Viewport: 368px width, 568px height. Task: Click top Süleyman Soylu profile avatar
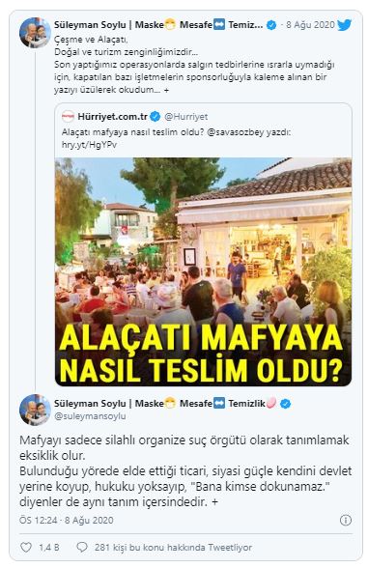coord(35,33)
